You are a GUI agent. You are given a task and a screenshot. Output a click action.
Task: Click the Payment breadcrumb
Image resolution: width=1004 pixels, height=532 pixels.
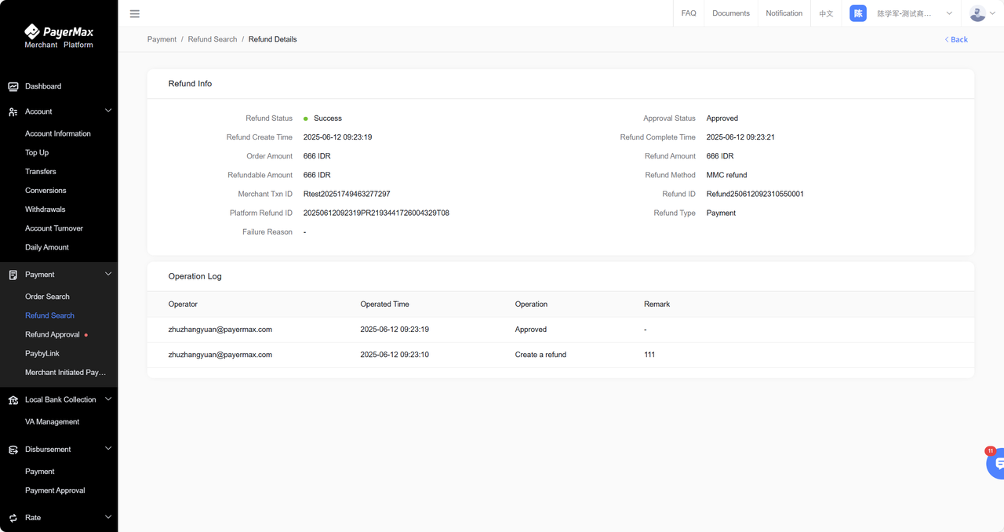(x=162, y=39)
